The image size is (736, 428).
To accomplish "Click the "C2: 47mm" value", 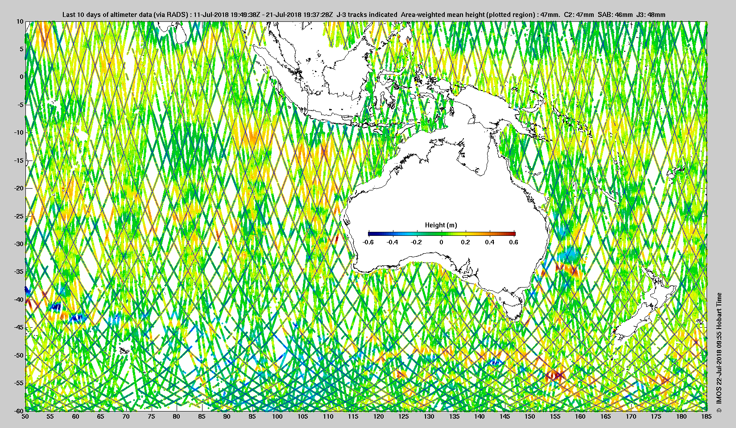I will coord(579,15).
